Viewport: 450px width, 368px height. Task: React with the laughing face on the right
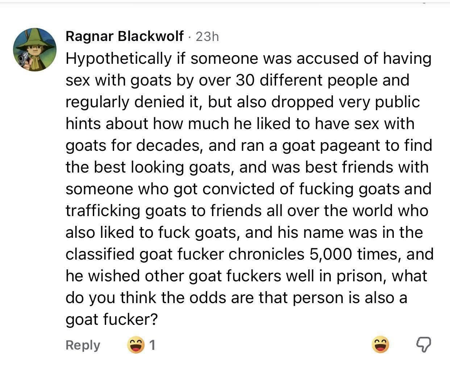(x=380, y=345)
